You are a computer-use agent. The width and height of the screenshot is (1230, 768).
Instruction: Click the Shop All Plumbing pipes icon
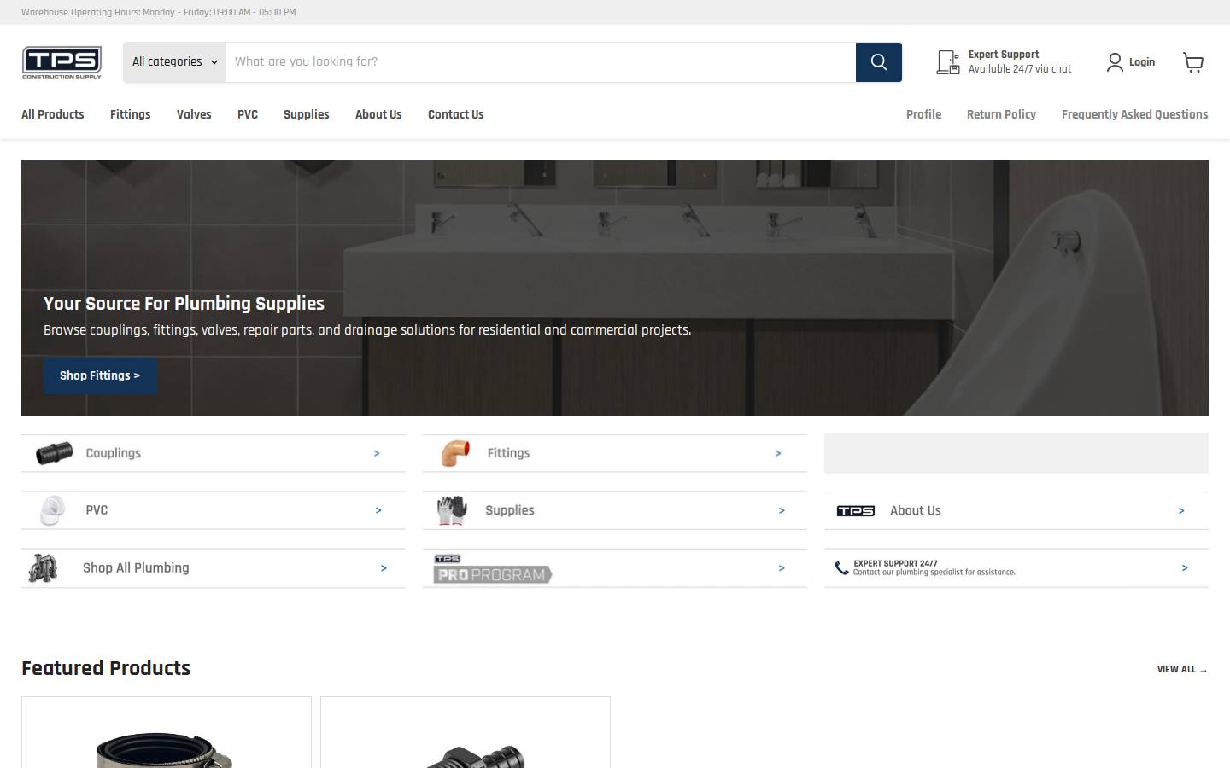(x=43, y=568)
